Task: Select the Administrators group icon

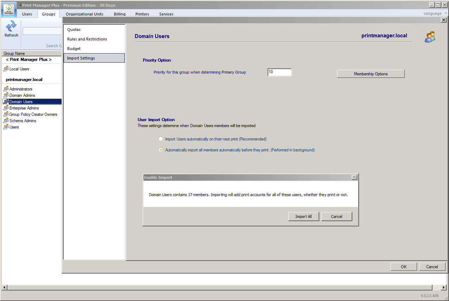Action: point(6,89)
